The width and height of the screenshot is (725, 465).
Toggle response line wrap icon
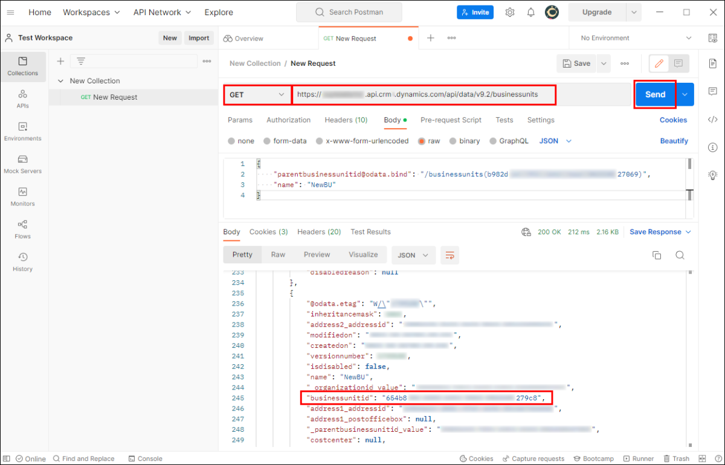[449, 255]
